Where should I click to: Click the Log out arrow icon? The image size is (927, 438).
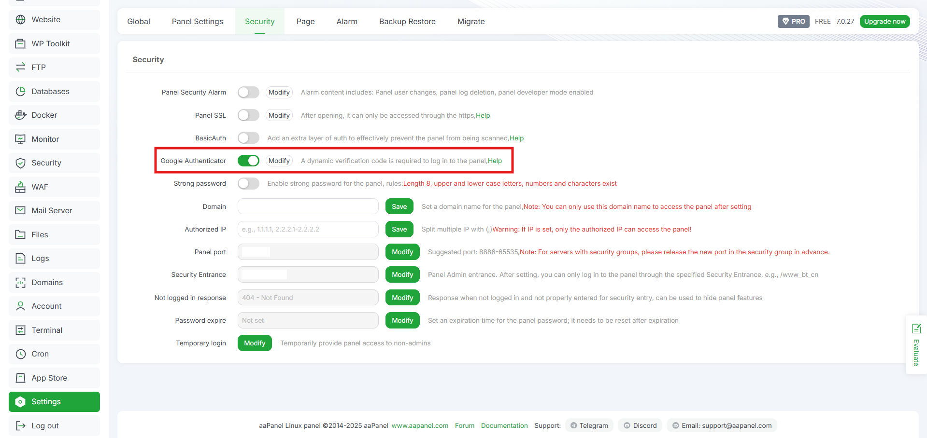pyautogui.click(x=20, y=425)
